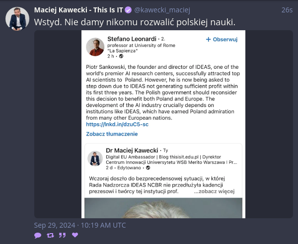
Task: Open the lnkd.in/dzuC5-sc link
Action: [117, 124]
